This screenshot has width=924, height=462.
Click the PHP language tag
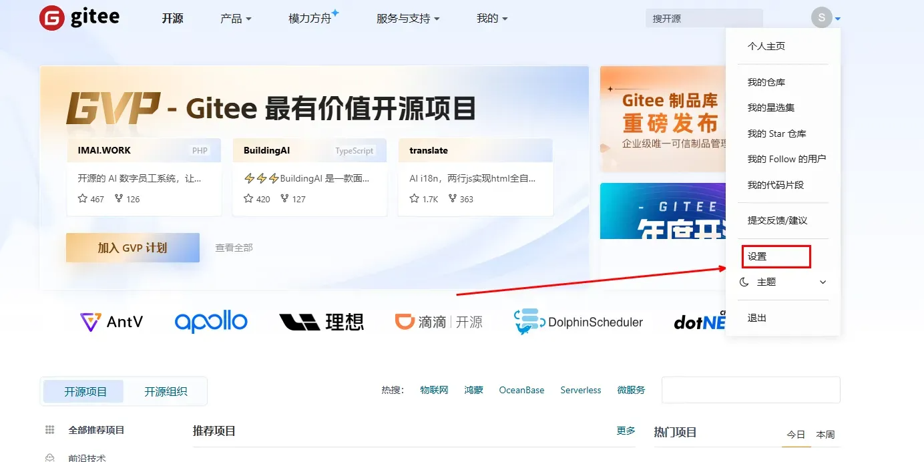click(x=200, y=151)
